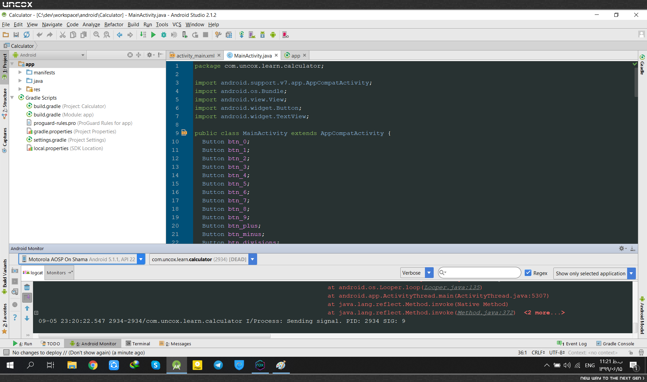Switch to activity_main.xml tab
Screen dimensions: 647x382
click(195, 56)
